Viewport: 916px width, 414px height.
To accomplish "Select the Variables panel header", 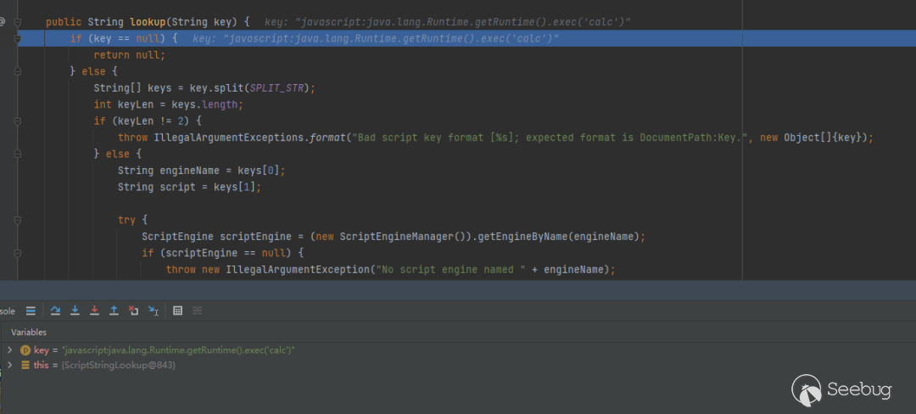I will (x=29, y=333).
